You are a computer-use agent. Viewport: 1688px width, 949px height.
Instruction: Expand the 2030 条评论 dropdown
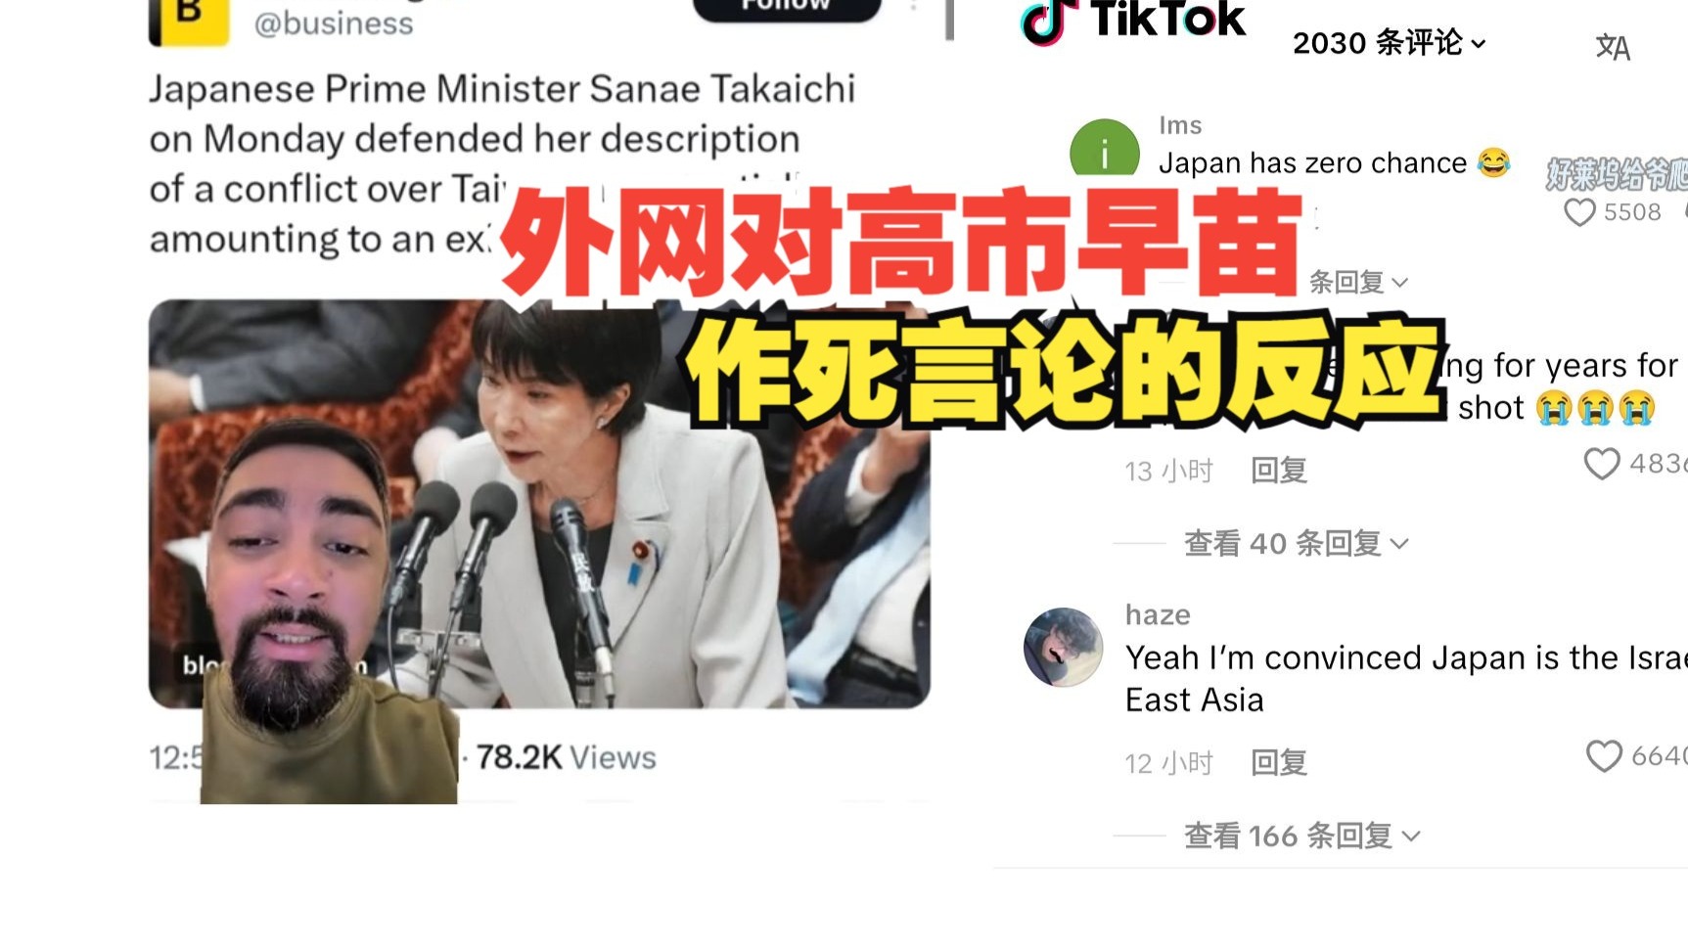pyautogui.click(x=1390, y=43)
